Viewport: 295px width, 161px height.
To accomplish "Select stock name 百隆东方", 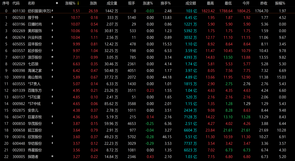I will click(x=35, y=90).
